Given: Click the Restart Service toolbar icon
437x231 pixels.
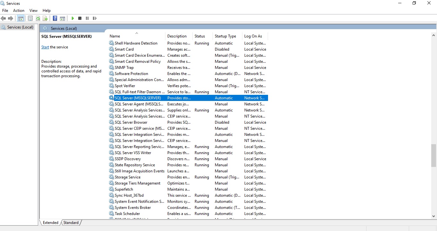Looking at the screenshot, I should click(95, 18).
